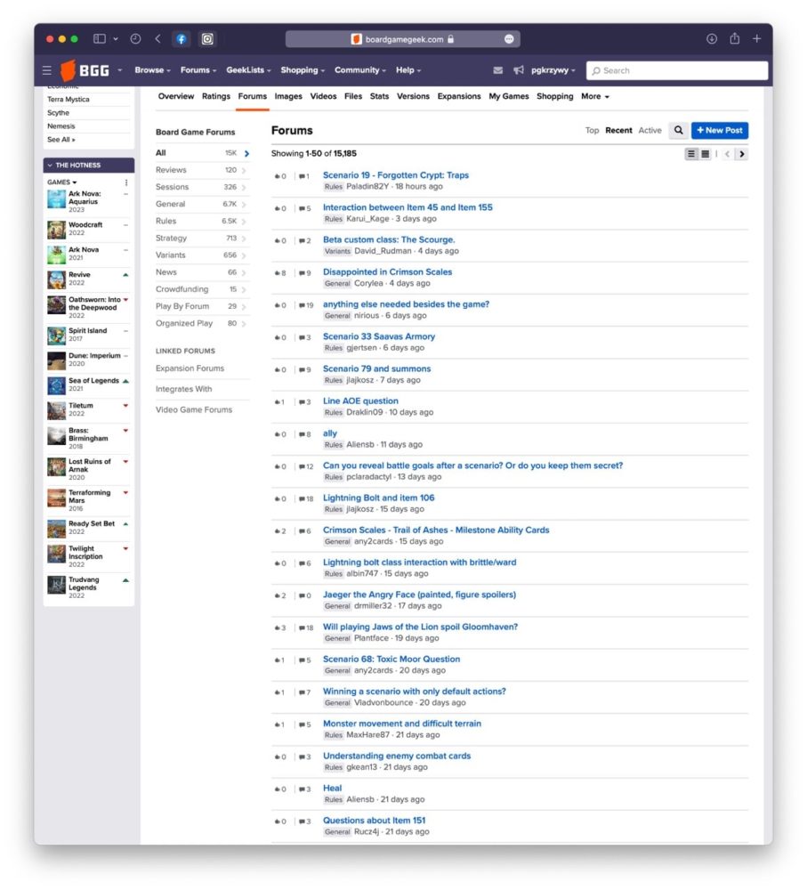This screenshot has width=807, height=890.
Task: Select Strategy forum category
Action: [x=201, y=239]
